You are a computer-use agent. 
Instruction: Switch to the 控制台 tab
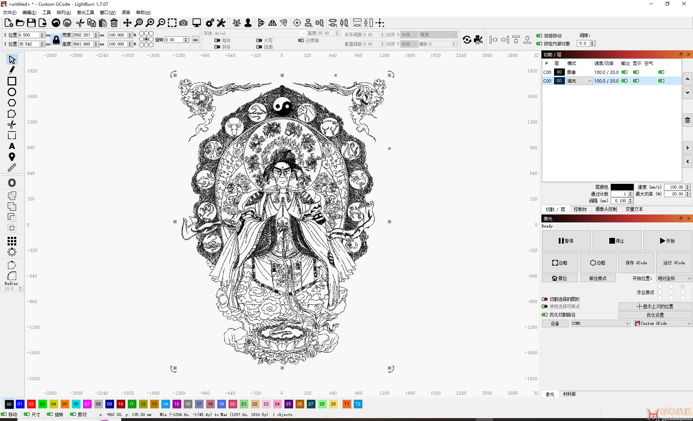pos(580,209)
